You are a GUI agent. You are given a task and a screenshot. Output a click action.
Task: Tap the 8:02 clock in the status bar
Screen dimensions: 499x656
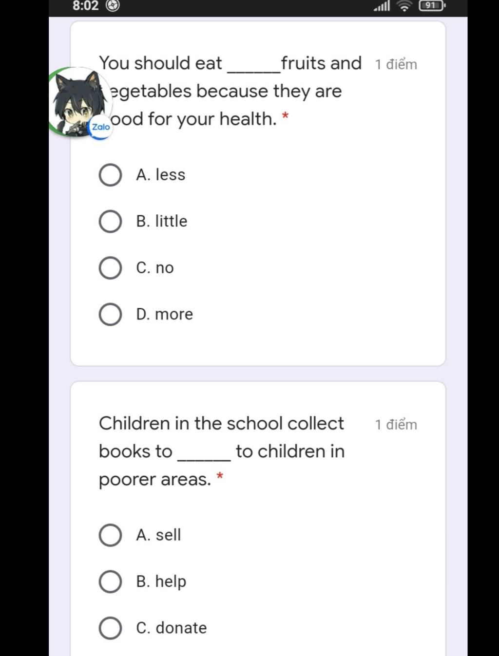coord(85,6)
